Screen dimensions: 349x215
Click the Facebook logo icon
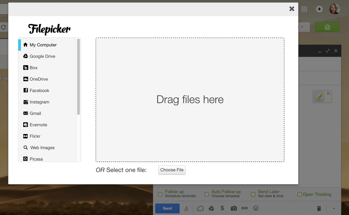tap(26, 90)
